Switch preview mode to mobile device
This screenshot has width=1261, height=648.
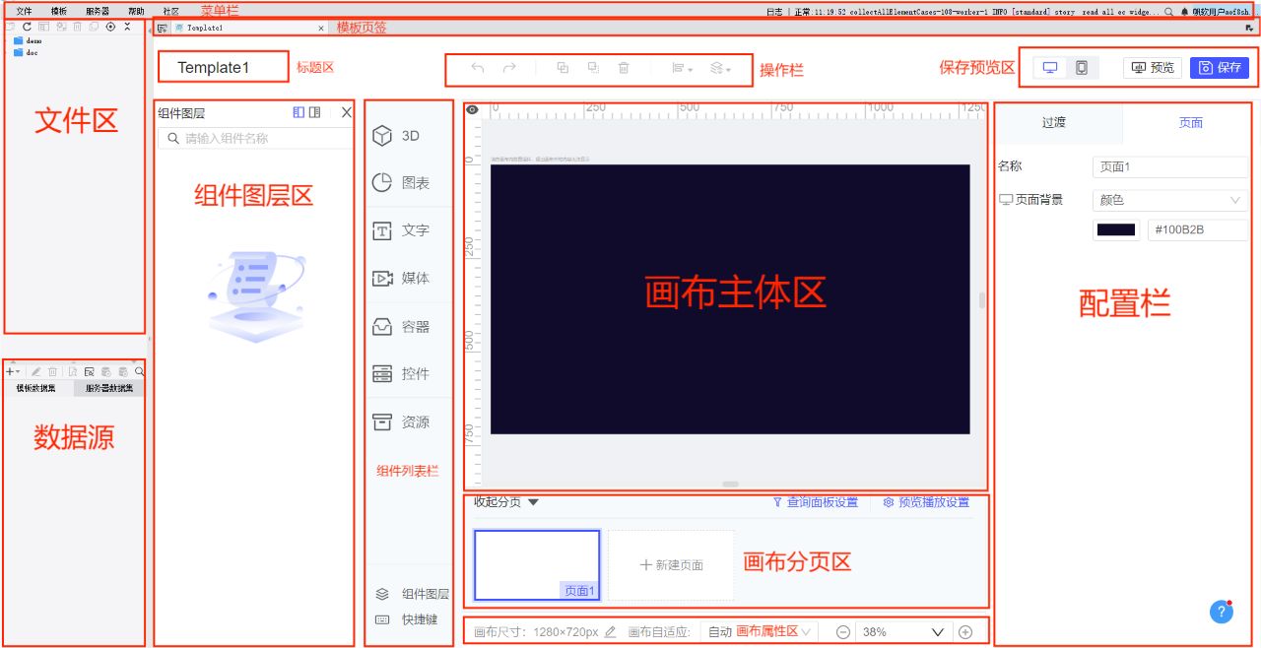(x=1080, y=67)
